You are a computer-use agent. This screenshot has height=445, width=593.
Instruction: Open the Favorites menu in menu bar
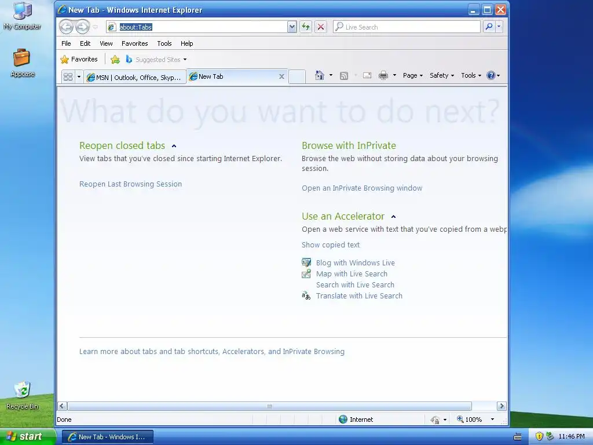(x=134, y=43)
